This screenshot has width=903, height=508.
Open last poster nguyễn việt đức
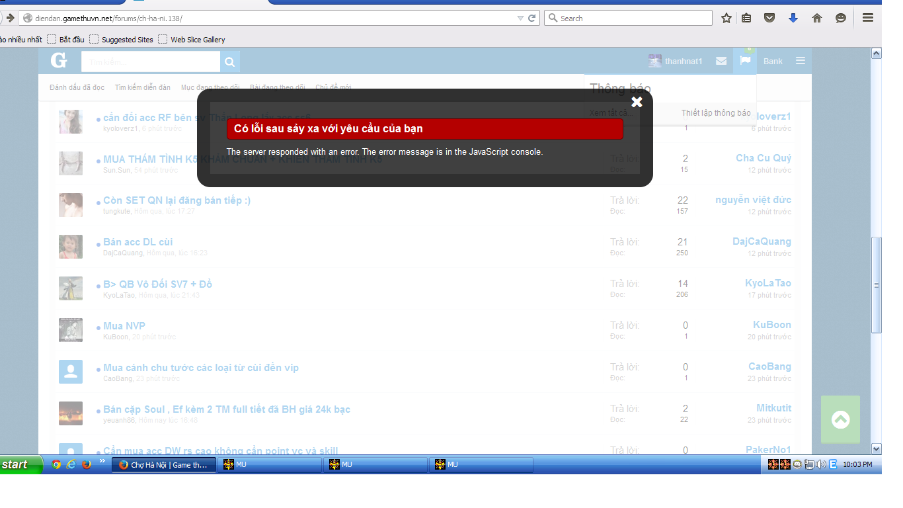753,200
